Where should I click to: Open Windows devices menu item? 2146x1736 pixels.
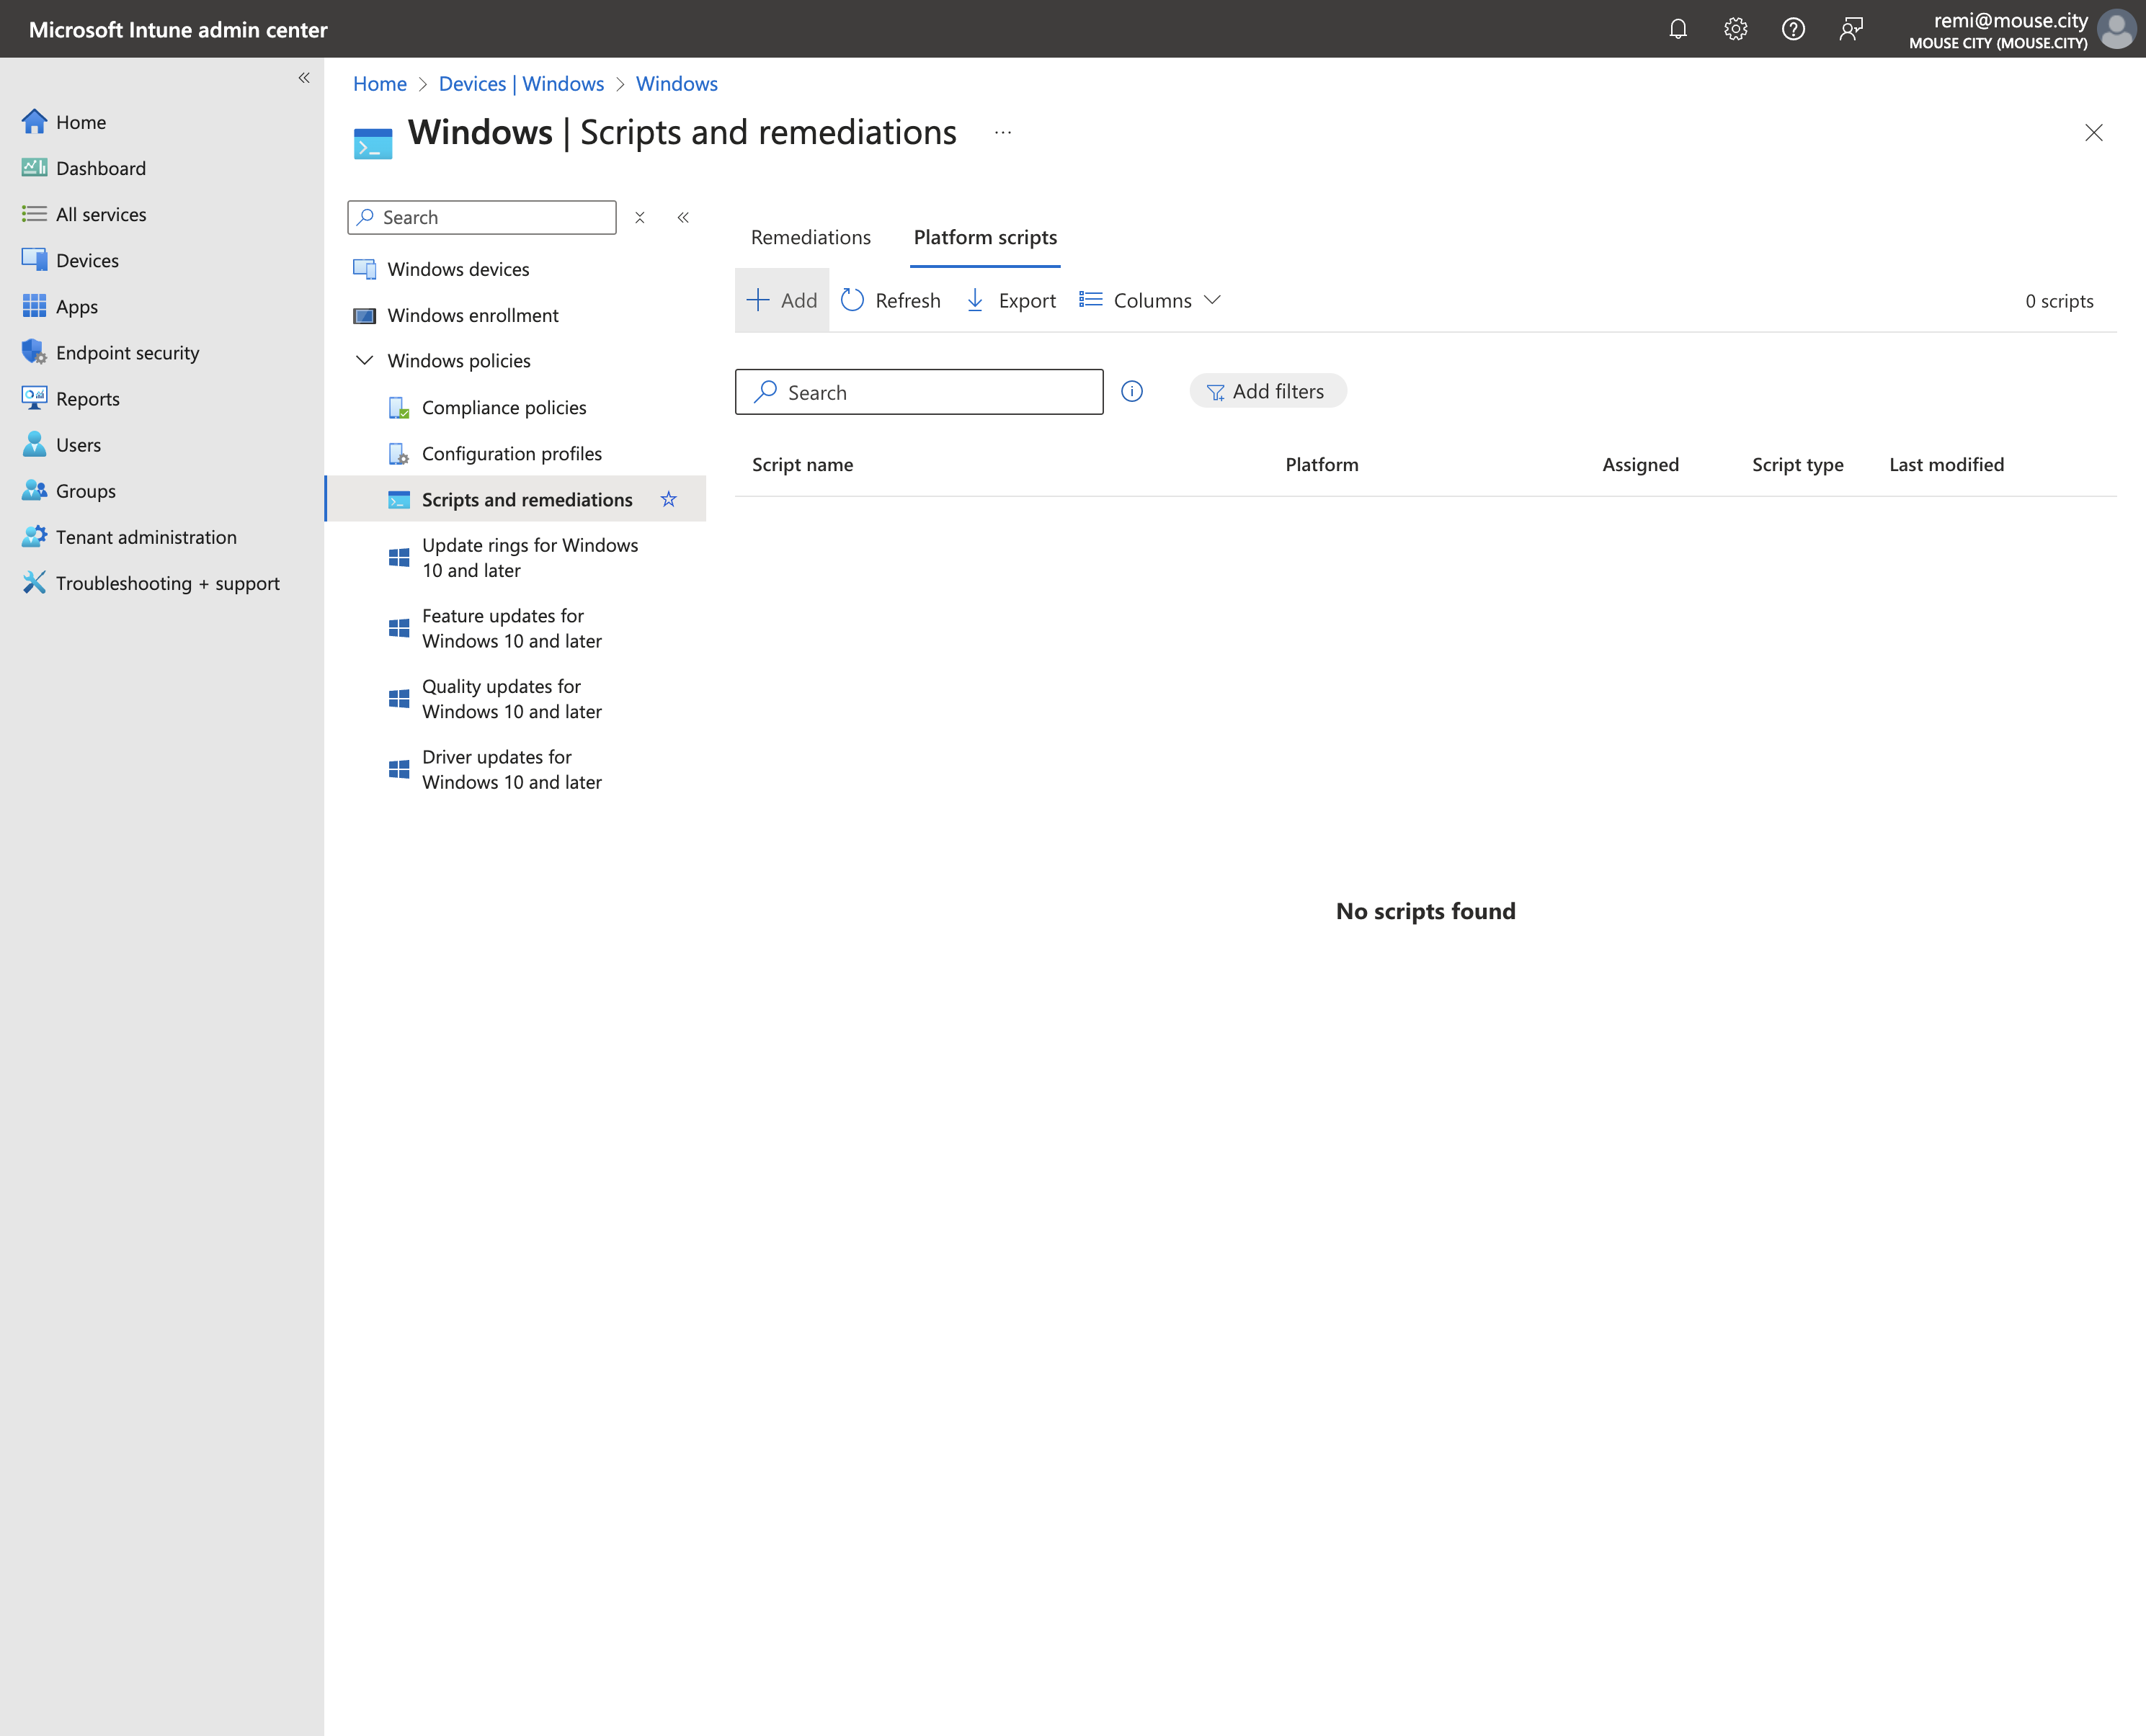[458, 269]
